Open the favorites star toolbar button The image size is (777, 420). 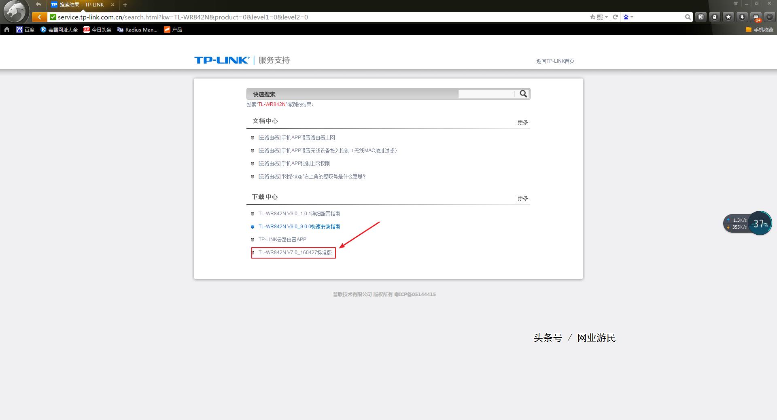(x=728, y=17)
